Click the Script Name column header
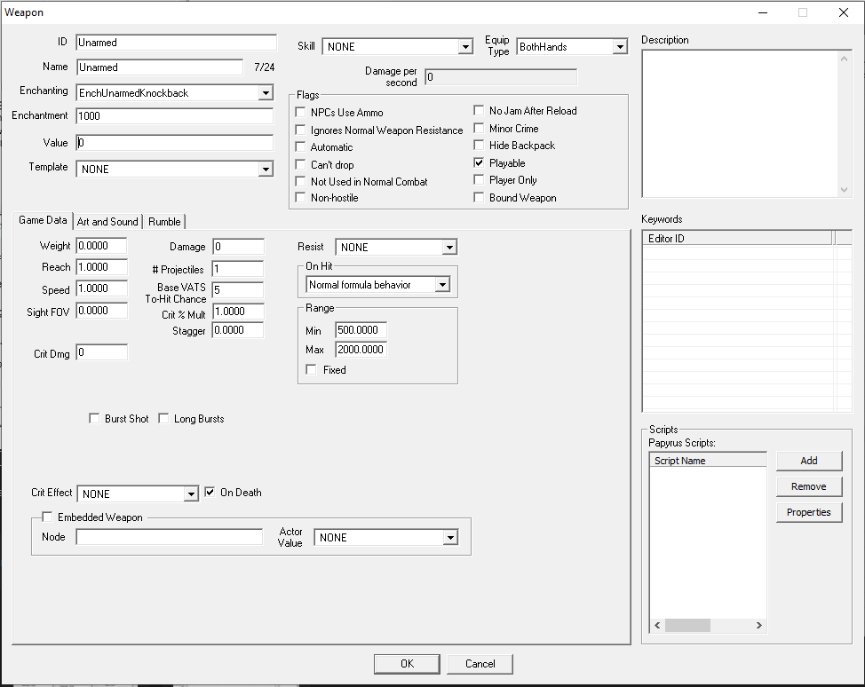Viewport: 865px width, 687px height. pyautogui.click(x=708, y=461)
